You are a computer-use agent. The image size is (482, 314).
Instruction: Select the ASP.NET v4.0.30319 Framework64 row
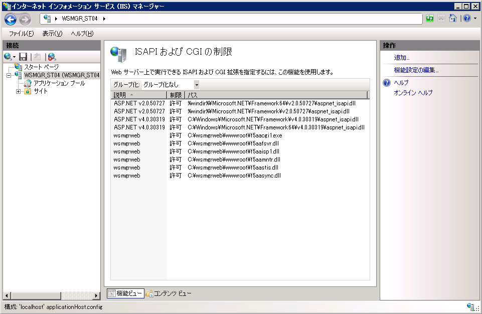click(240, 127)
